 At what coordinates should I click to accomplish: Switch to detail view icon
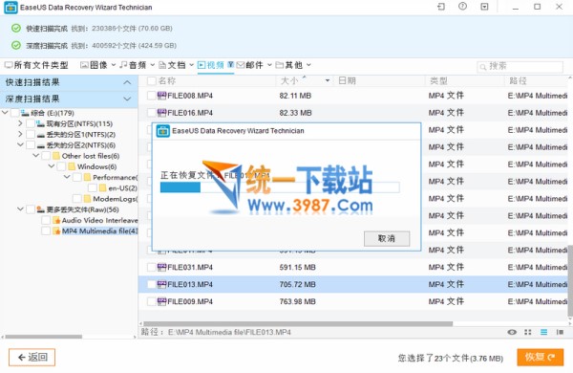(560, 332)
